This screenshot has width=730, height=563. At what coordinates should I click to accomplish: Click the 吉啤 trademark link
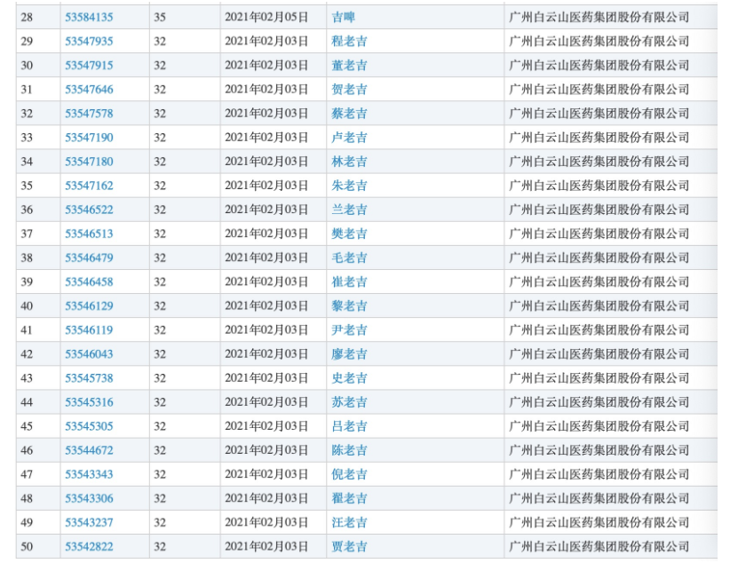[343, 17]
